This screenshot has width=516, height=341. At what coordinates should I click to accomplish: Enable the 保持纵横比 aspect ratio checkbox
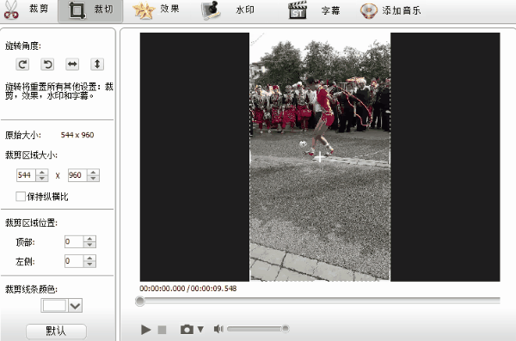point(21,197)
